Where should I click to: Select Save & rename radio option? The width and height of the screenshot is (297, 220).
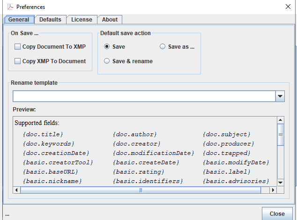107,61
